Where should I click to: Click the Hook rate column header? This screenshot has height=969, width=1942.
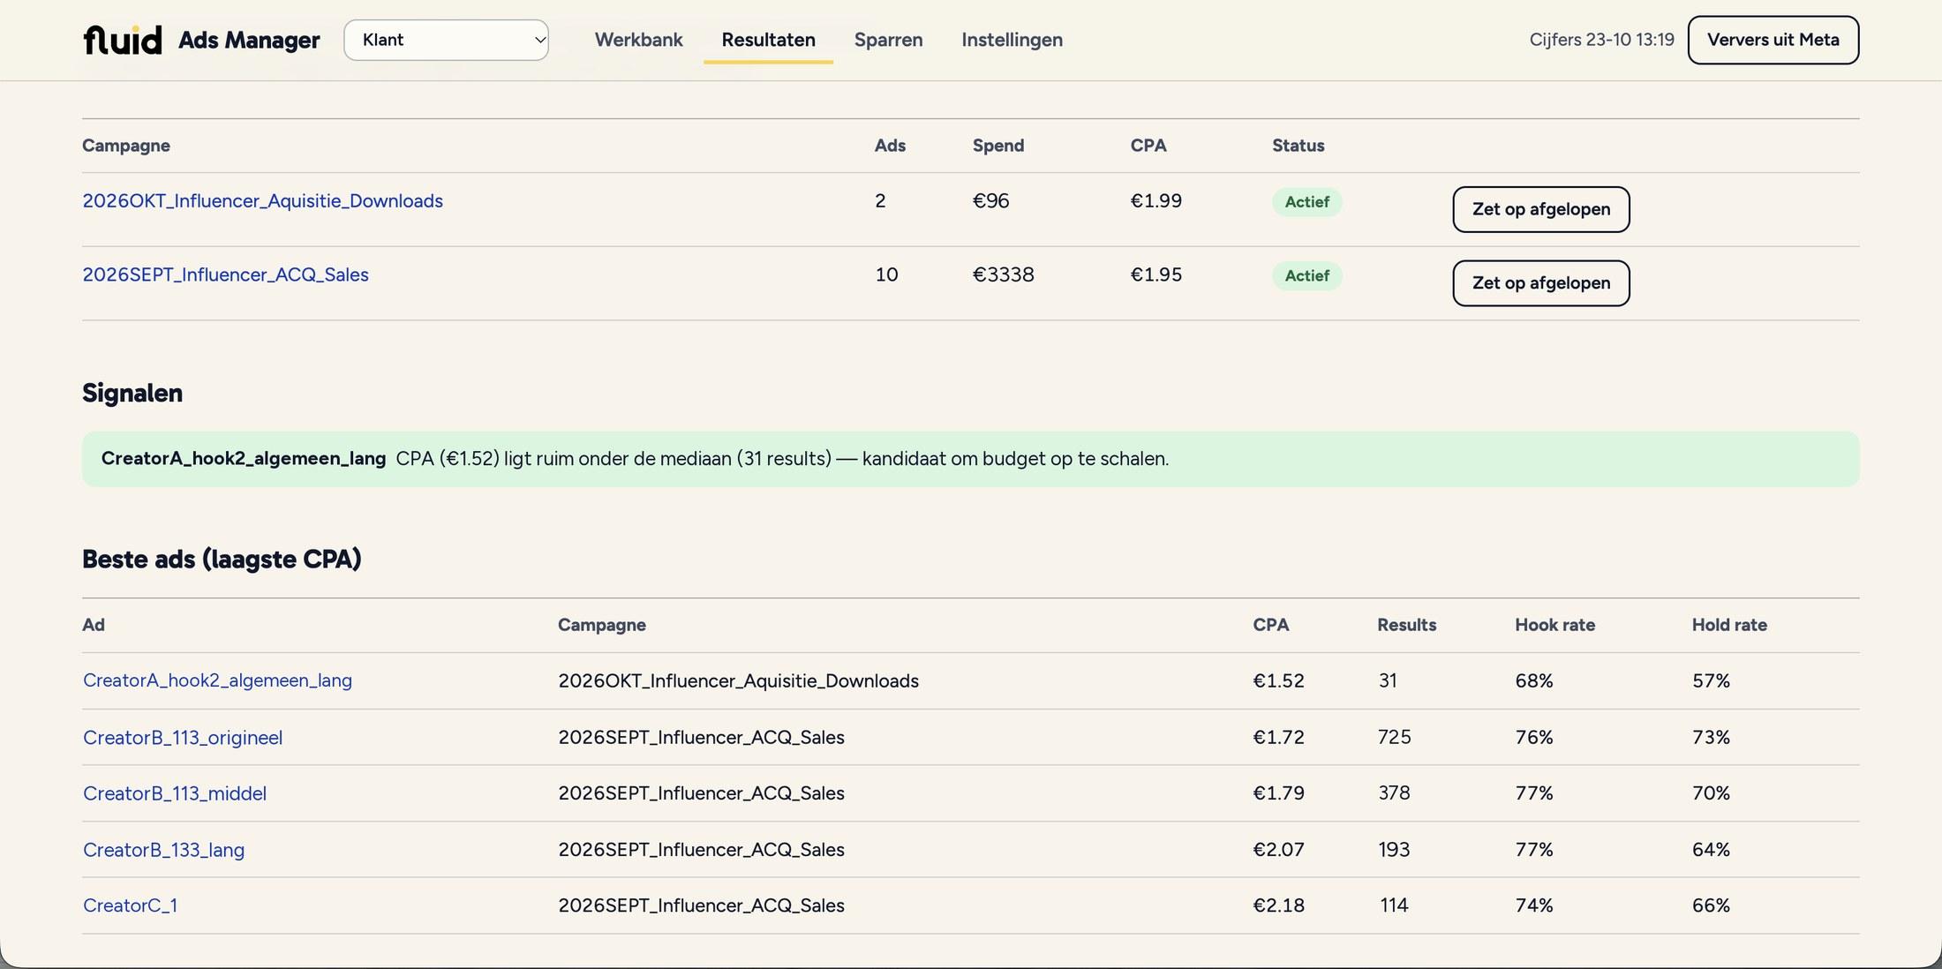[1554, 625]
